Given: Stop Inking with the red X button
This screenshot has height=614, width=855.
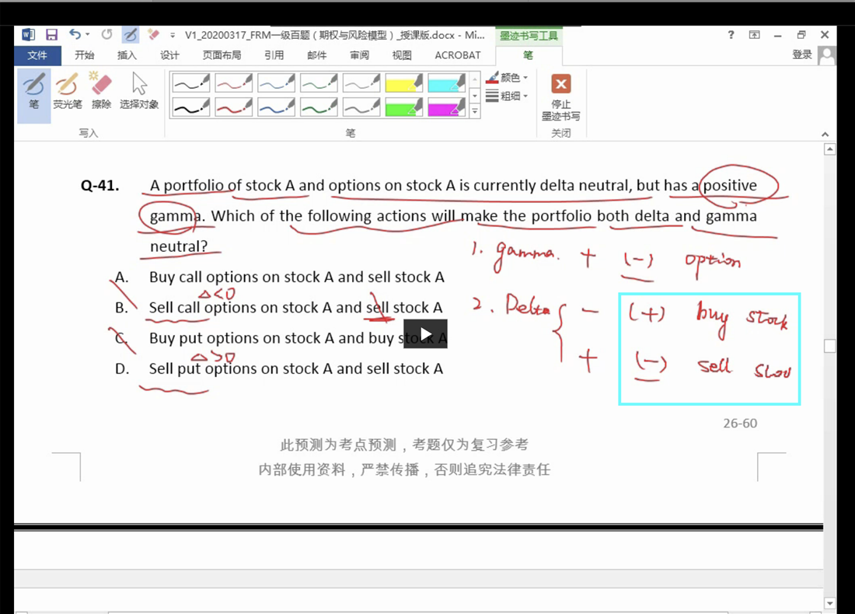Looking at the screenshot, I should click(x=560, y=97).
